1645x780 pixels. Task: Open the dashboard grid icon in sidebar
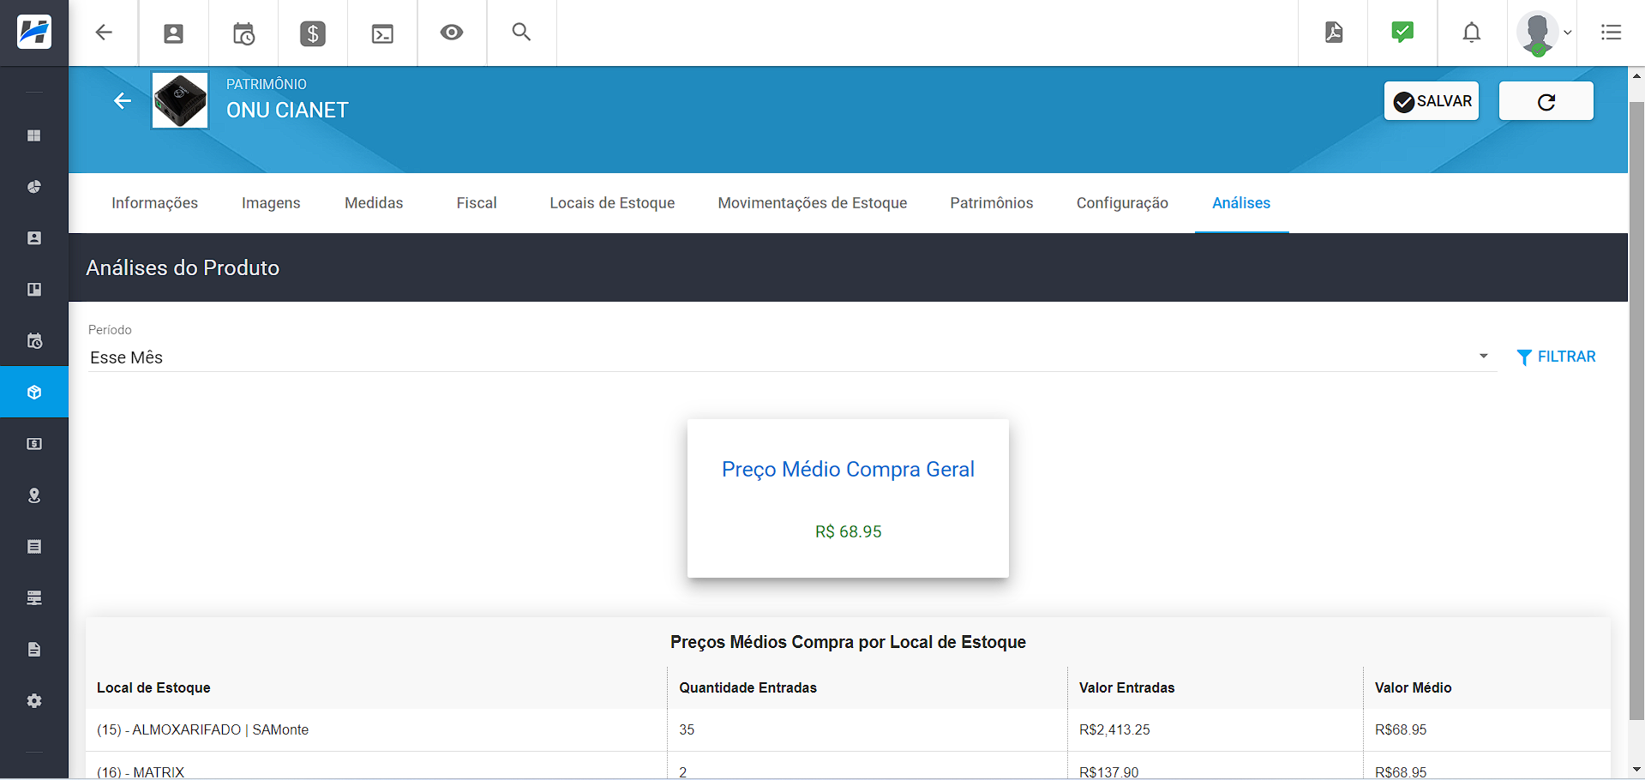(x=34, y=135)
